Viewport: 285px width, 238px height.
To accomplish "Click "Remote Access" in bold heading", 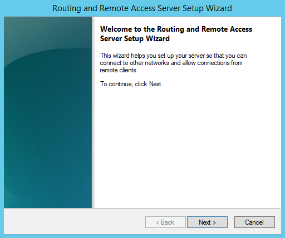I will pyautogui.click(x=227, y=29).
